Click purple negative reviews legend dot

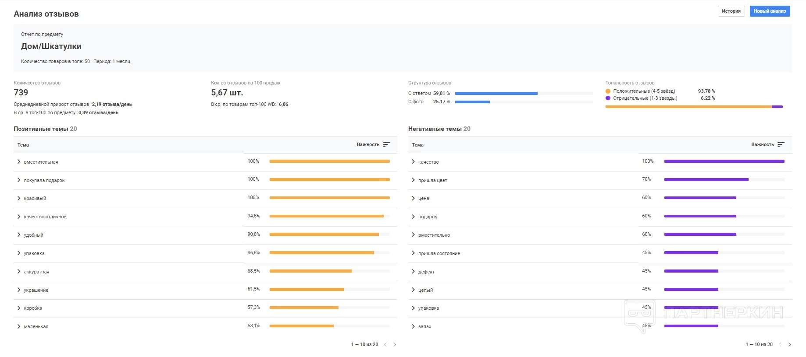(x=608, y=98)
